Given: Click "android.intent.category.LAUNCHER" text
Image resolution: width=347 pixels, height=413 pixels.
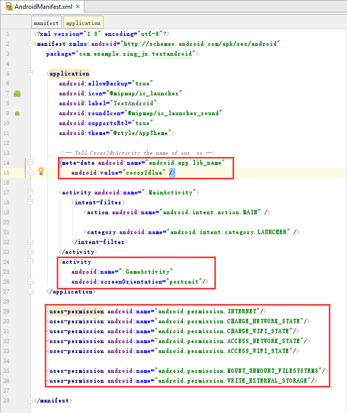Looking at the screenshot, I should (x=228, y=232).
